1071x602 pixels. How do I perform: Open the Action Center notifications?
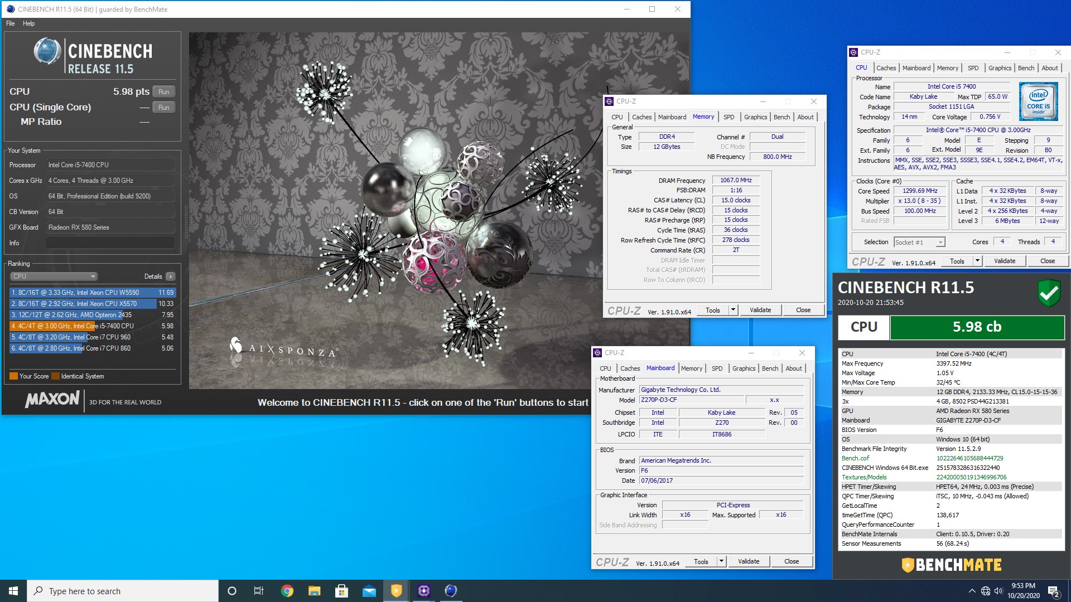coord(1054,591)
